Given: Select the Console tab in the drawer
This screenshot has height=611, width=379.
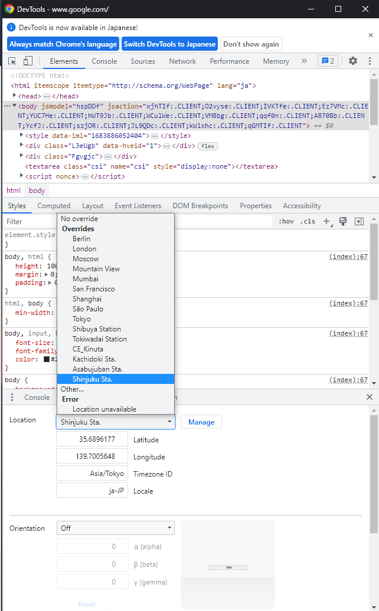Looking at the screenshot, I should tap(37, 398).
